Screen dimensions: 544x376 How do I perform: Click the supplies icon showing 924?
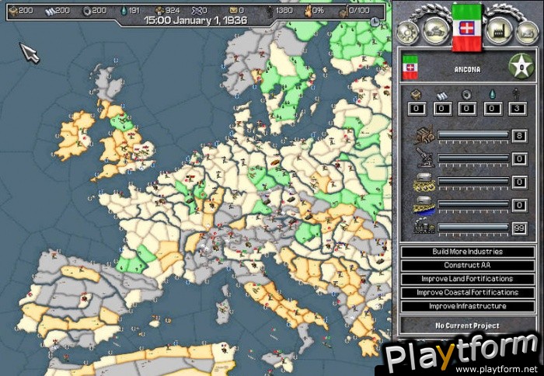(159, 11)
